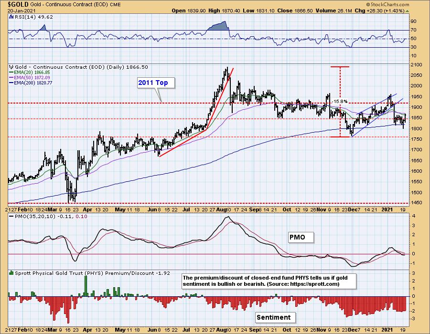Click the bar icon beside Sprott Physical Gold Trust

coord(11,273)
